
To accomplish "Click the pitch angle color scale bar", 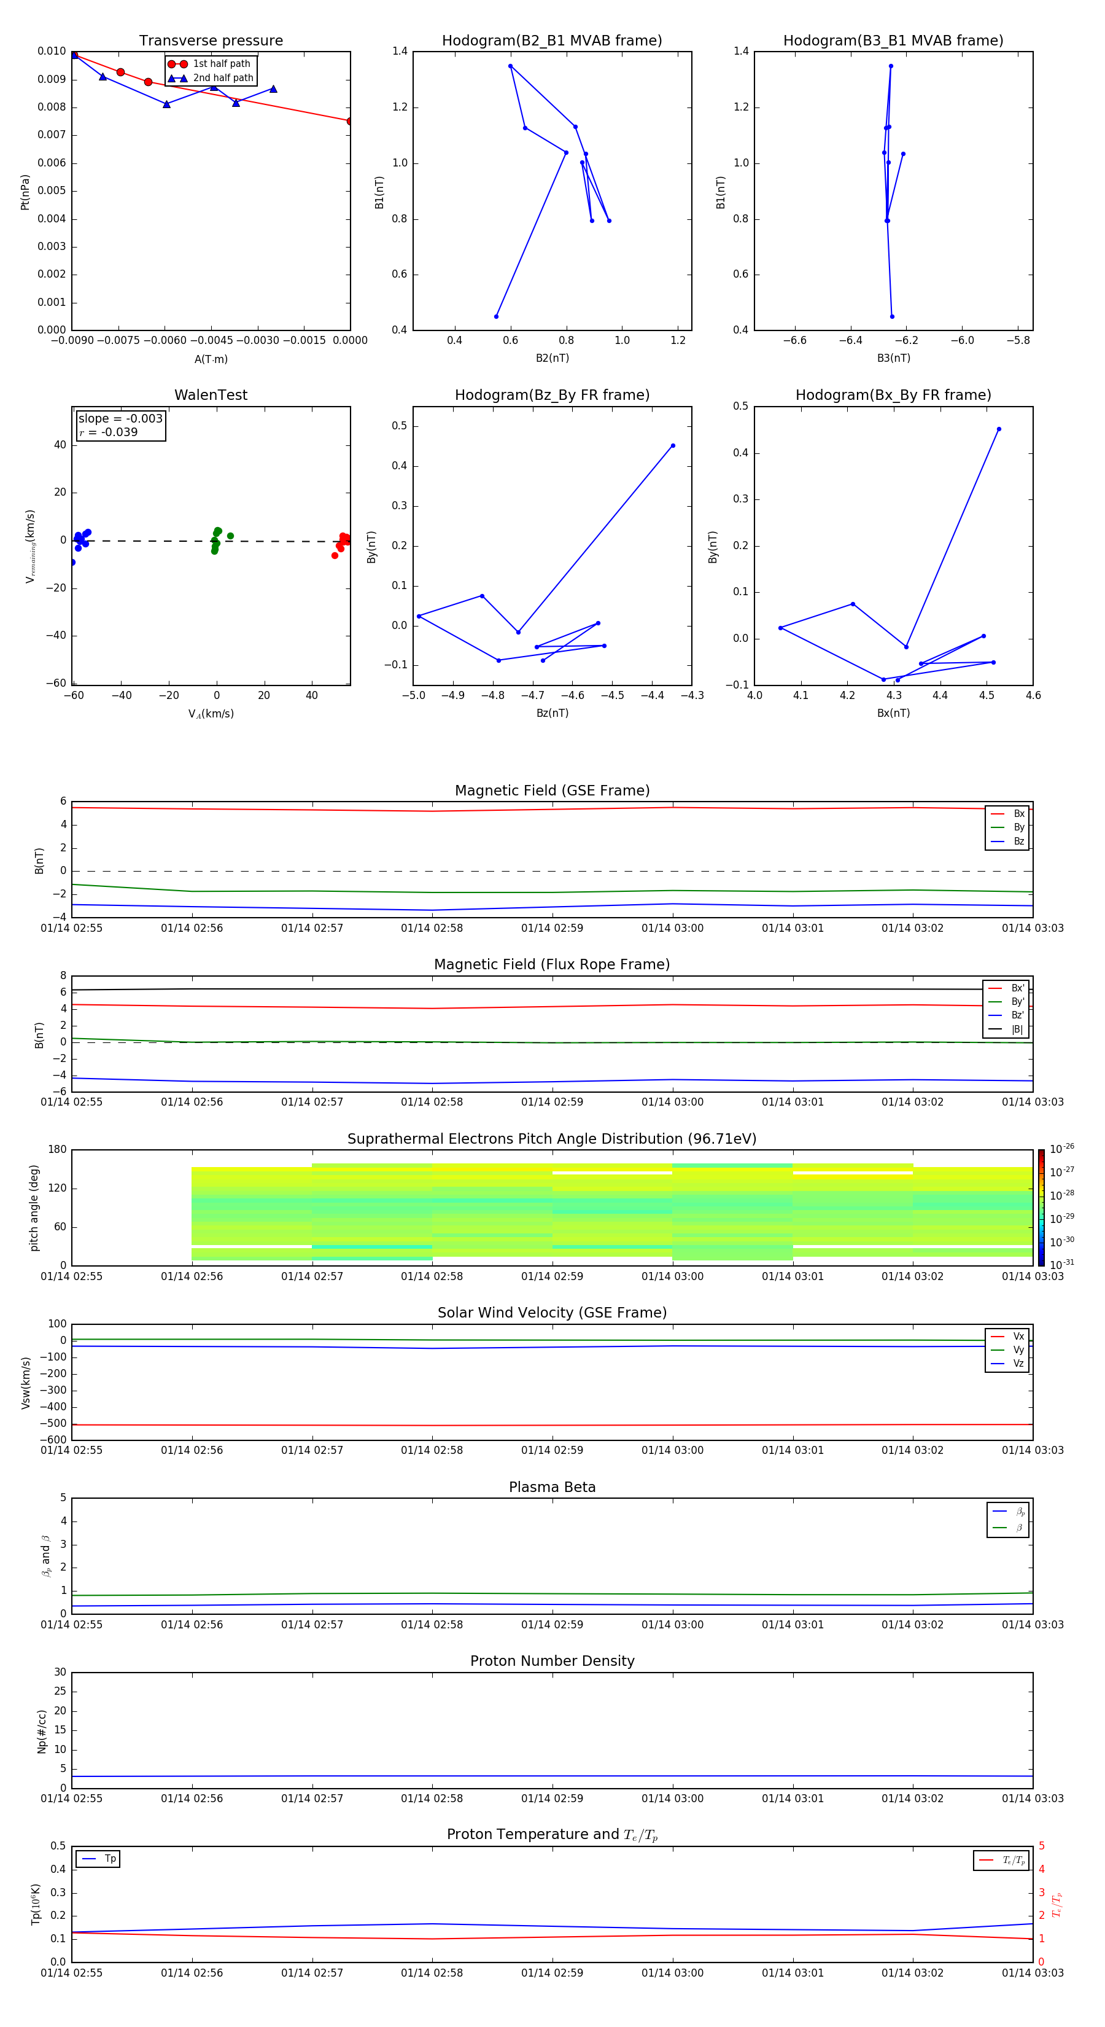I will coord(1041,1208).
